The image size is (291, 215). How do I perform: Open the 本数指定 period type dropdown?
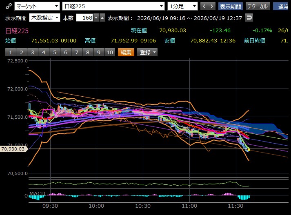click(44, 18)
